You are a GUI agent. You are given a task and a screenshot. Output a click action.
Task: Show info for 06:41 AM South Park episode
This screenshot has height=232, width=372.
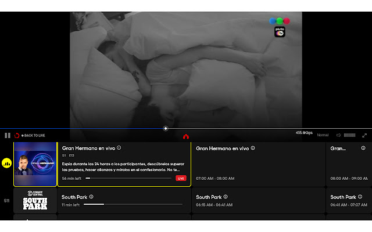pyautogui.click(x=360, y=197)
